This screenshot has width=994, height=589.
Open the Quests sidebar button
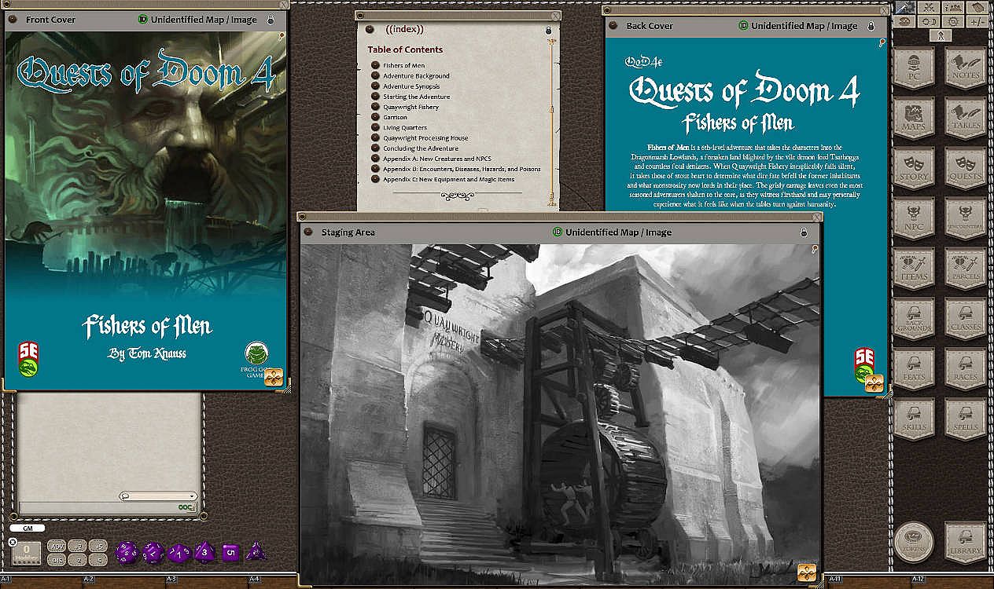pyautogui.click(x=966, y=168)
